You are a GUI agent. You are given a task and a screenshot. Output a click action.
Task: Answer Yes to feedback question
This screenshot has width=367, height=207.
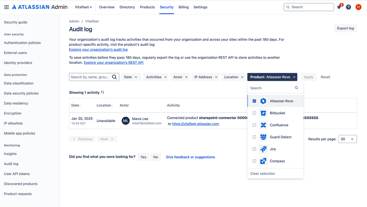point(143,157)
